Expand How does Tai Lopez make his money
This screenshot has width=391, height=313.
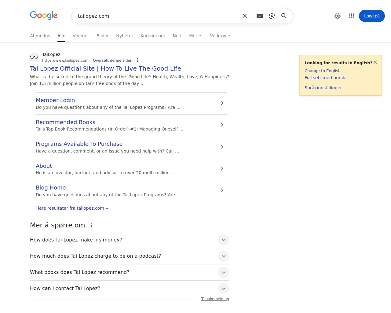[x=224, y=240]
